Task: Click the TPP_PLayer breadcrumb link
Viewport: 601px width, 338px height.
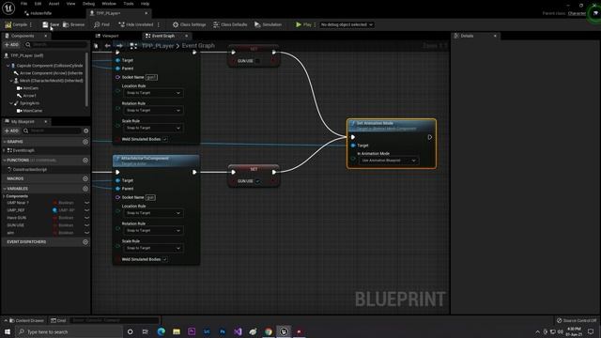Action: click(158, 46)
